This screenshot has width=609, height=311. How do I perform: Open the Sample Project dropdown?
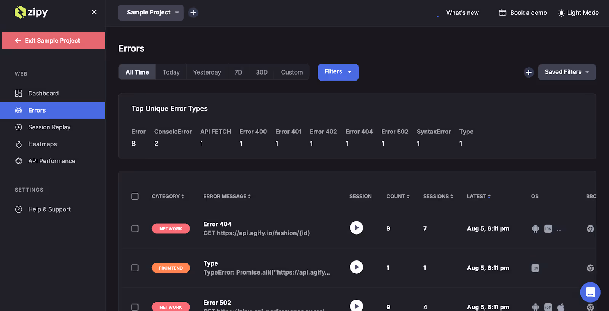[x=151, y=13]
